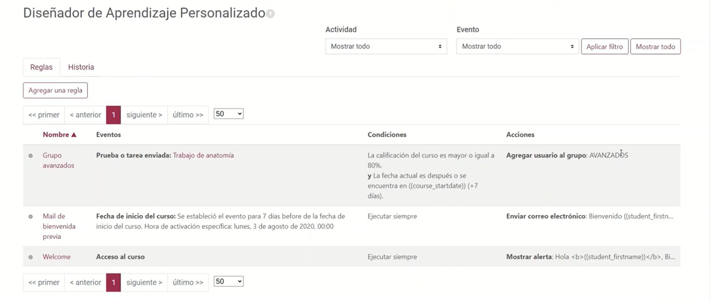The image size is (710, 300).
Task: Expand the Actividad filter dropdown
Action: click(x=386, y=47)
